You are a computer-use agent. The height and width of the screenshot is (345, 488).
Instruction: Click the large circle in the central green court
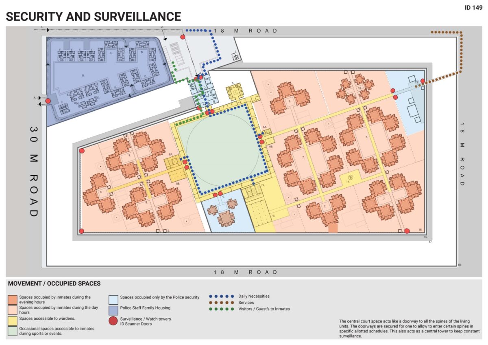[x=224, y=149]
